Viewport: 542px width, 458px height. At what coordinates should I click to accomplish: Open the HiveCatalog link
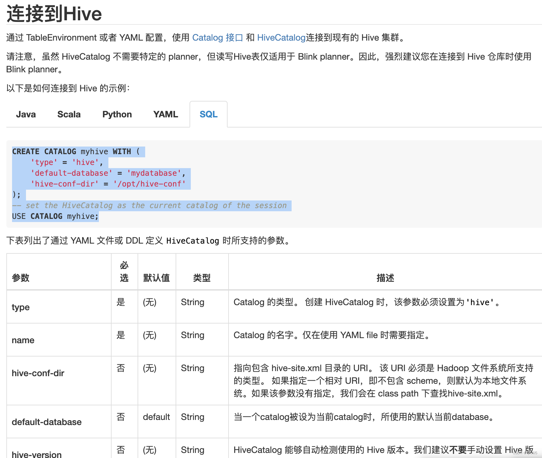tap(280, 37)
